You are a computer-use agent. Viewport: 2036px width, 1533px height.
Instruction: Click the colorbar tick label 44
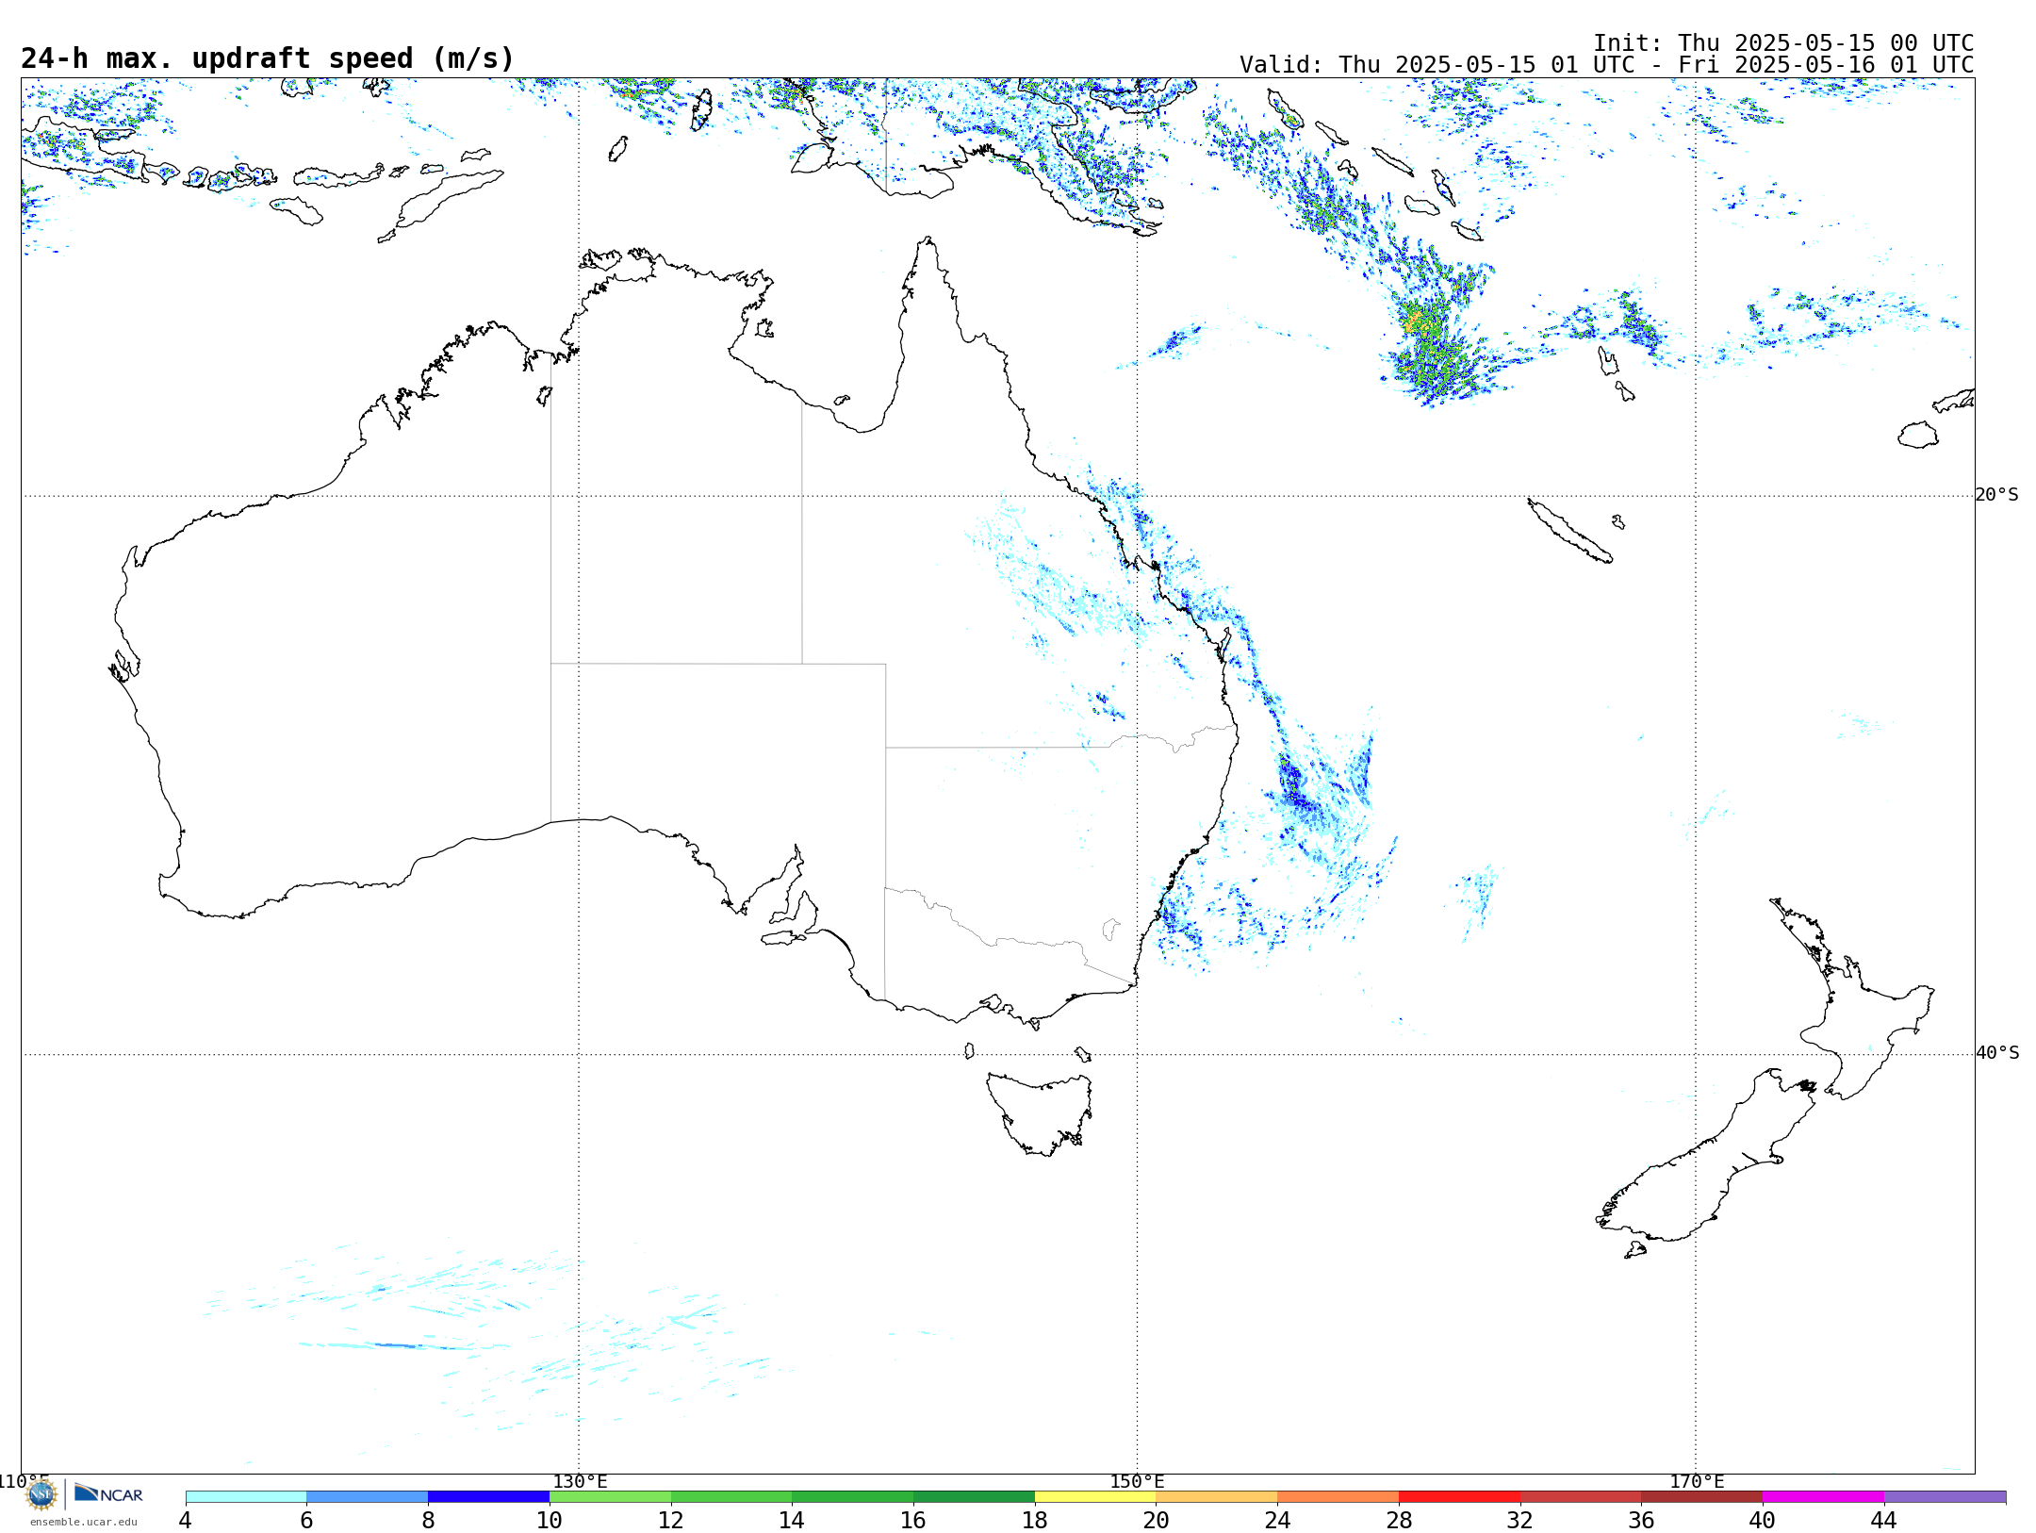pos(1883,1521)
